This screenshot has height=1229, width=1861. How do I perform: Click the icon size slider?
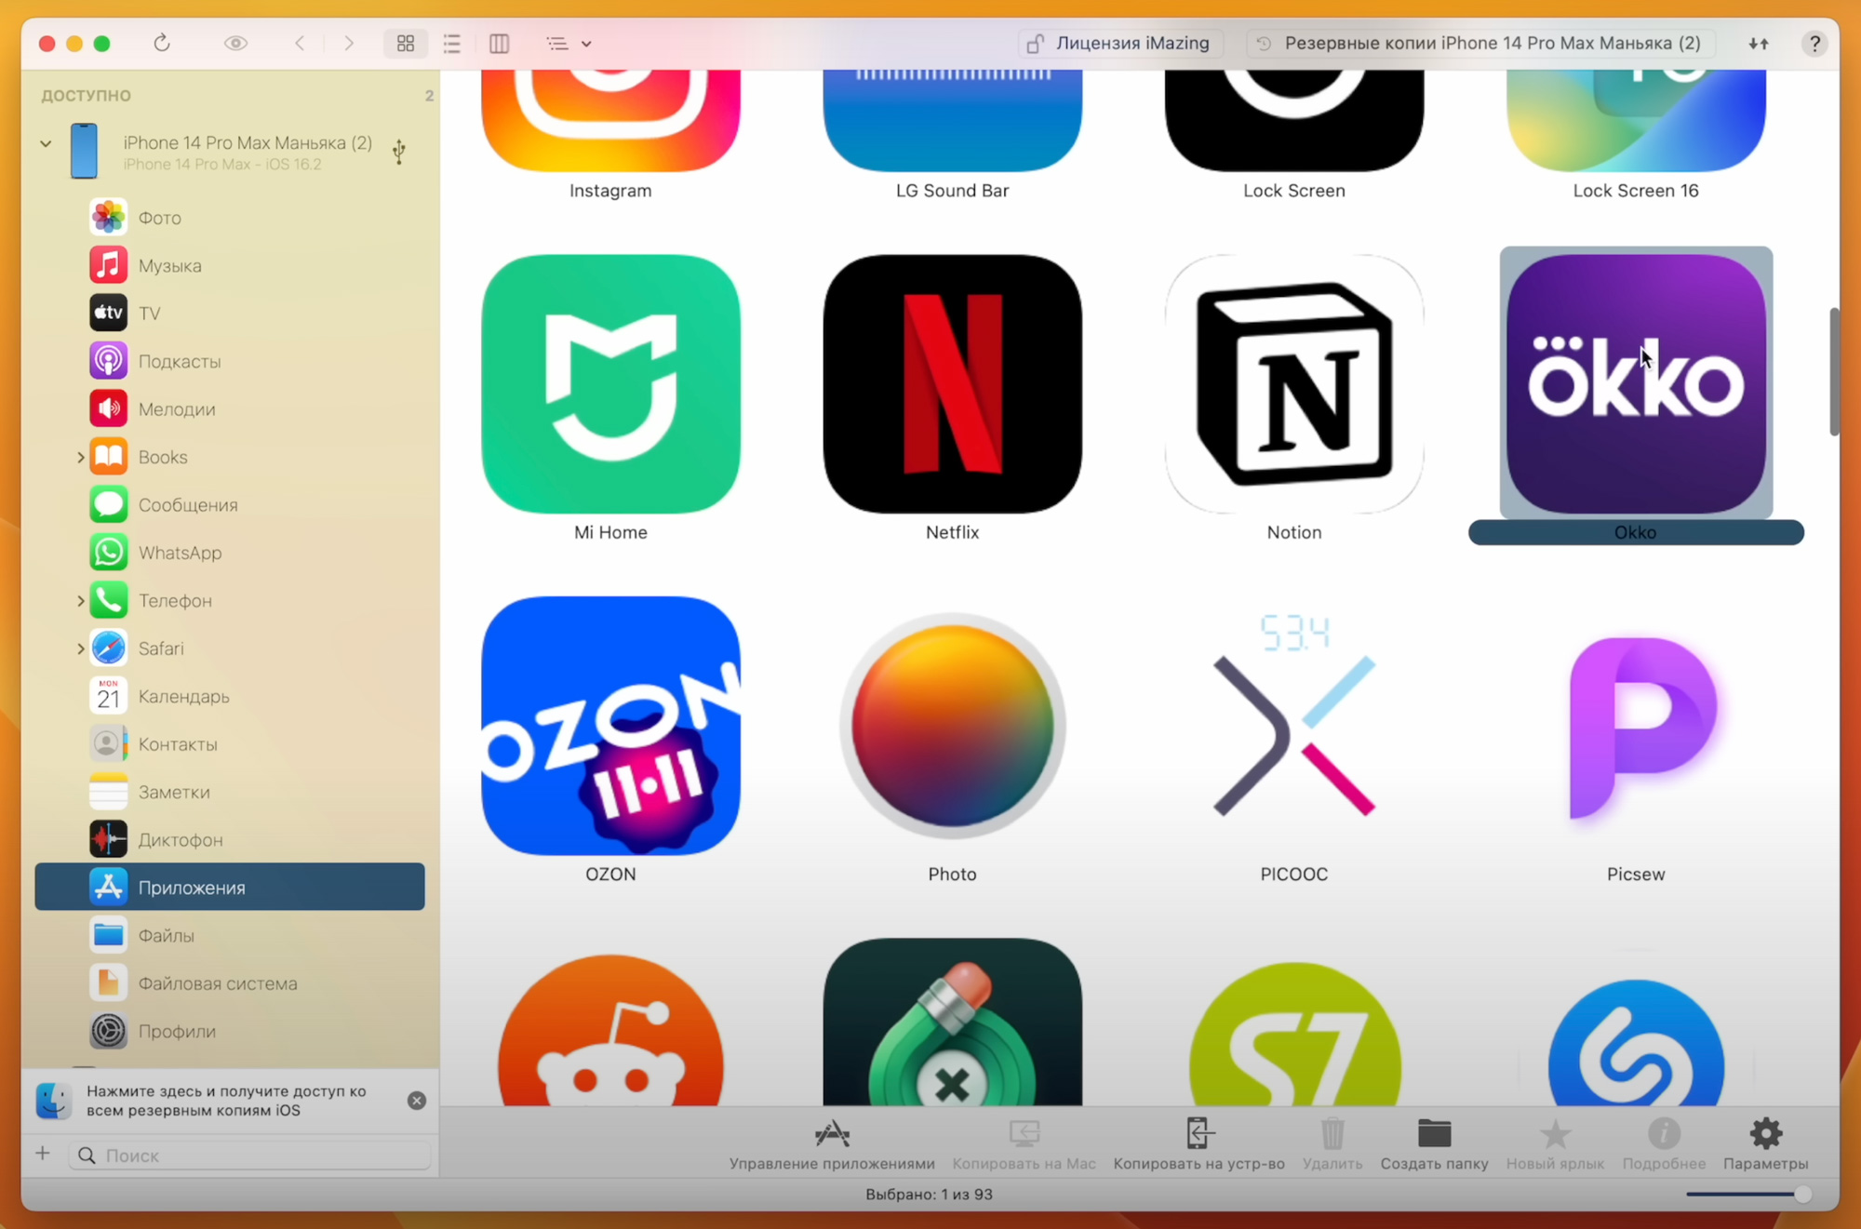pos(1747,1194)
